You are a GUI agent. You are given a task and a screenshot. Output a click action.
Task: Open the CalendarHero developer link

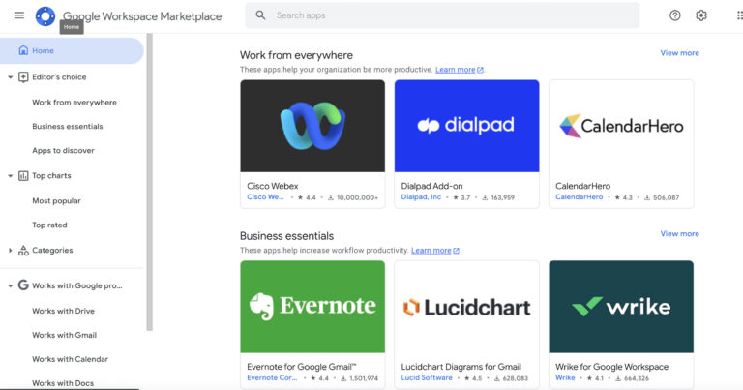pyautogui.click(x=580, y=197)
